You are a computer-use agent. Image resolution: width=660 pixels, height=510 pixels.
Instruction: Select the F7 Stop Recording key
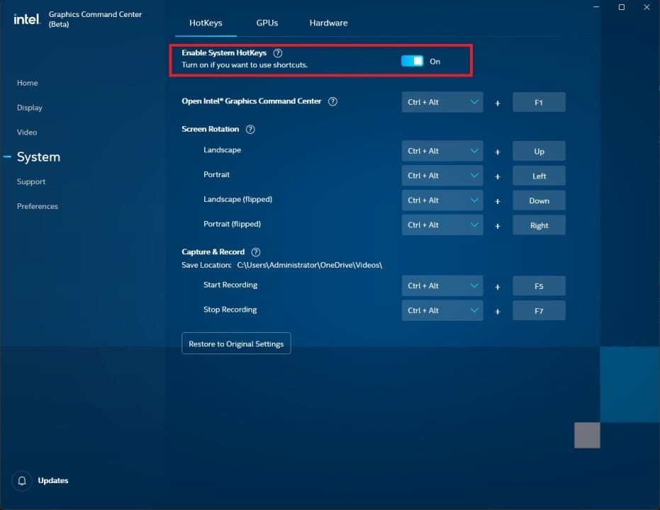[x=539, y=310]
